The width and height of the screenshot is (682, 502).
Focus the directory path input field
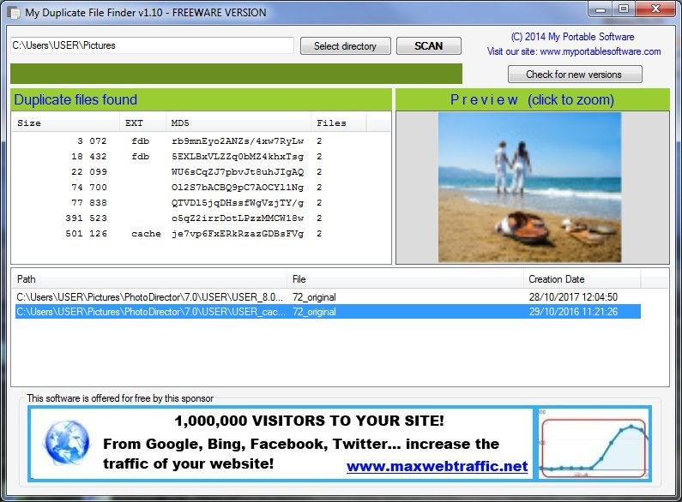coord(152,45)
